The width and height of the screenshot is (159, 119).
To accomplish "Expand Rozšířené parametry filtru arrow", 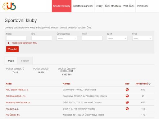I will [9, 43].
